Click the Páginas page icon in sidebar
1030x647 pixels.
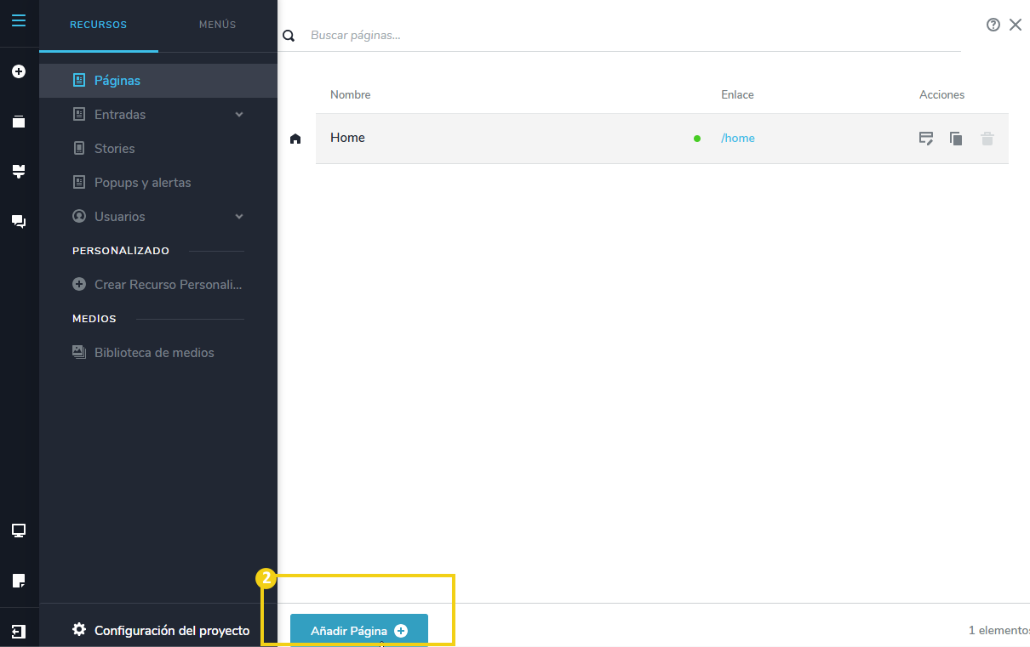coord(79,81)
